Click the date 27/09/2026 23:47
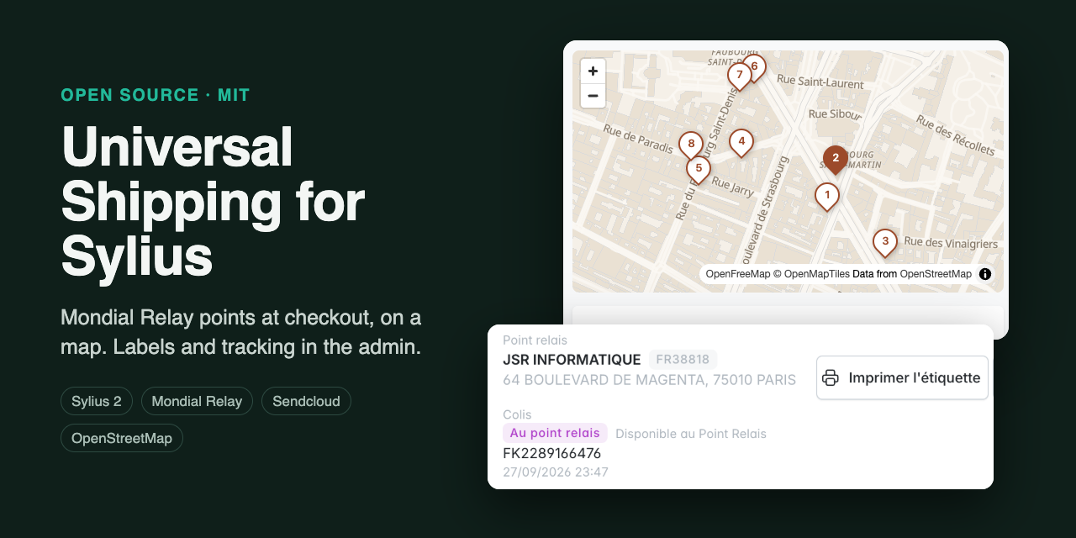1076x538 pixels. click(556, 472)
